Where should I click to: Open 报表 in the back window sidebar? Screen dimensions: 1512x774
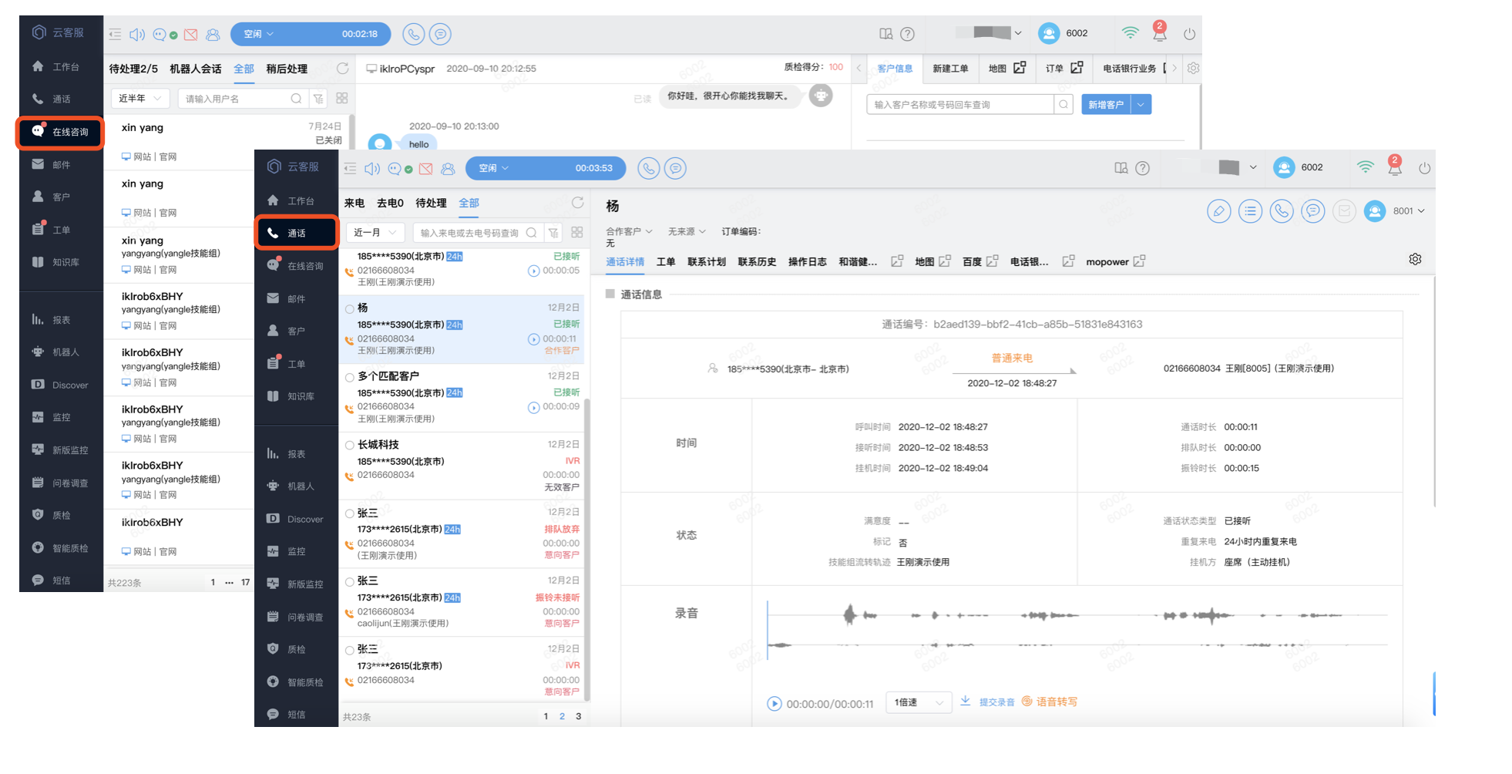tap(52, 319)
